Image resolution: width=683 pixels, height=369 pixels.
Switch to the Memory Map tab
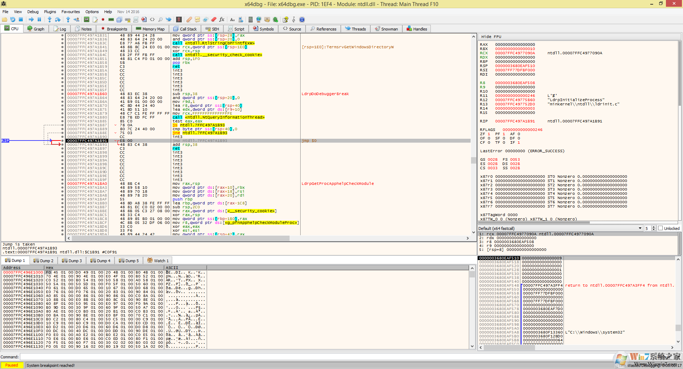[150, 29]
